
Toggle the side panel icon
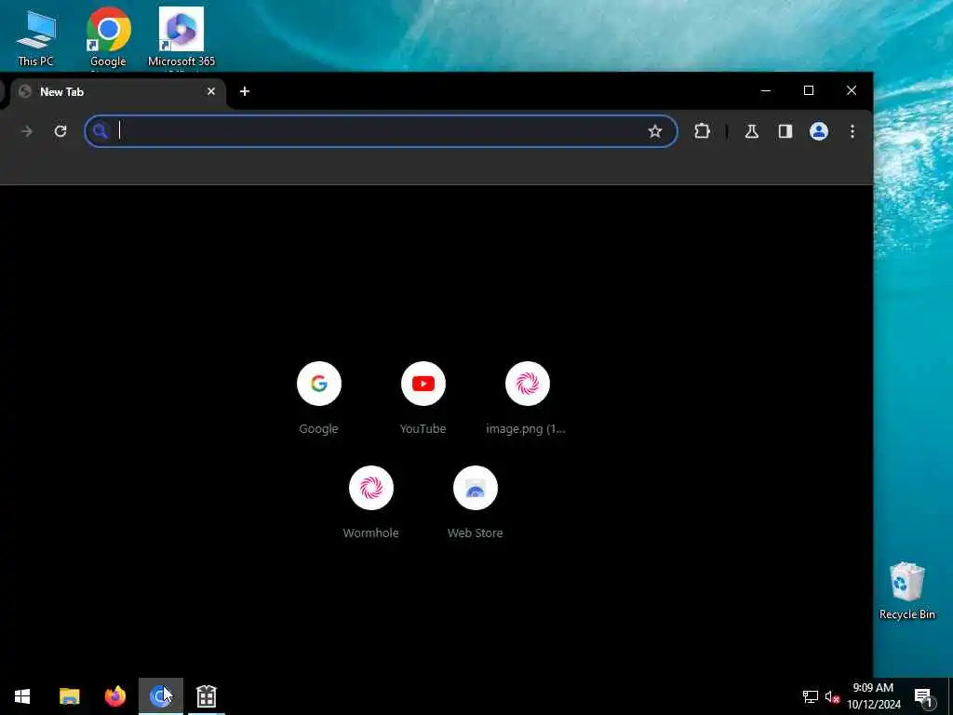click(x=785, y=131)
